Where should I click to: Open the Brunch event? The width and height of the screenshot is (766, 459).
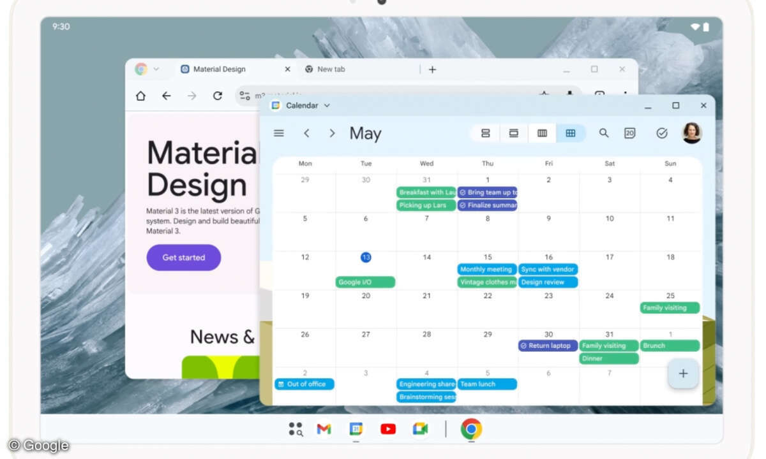coord(670,346)
